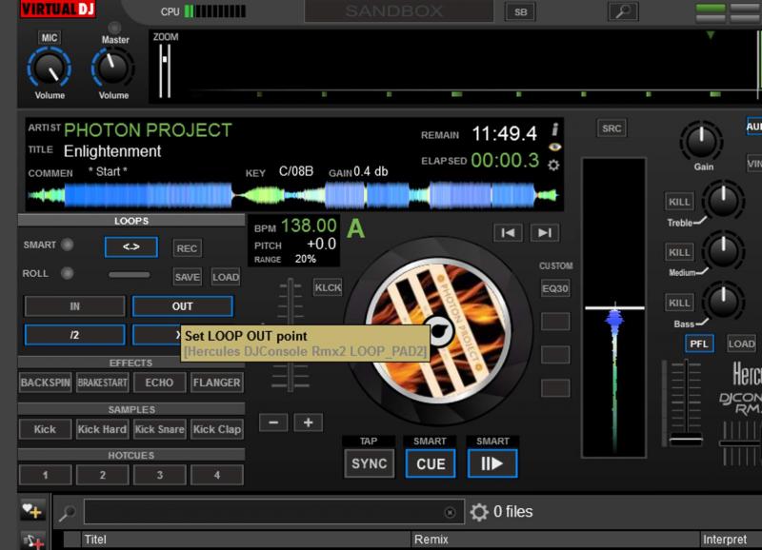Click the Medium EQ knob

(724, 250)
